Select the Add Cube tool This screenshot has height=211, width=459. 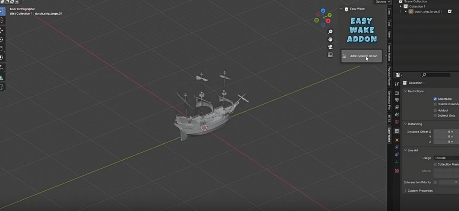[x=1, y=87]
